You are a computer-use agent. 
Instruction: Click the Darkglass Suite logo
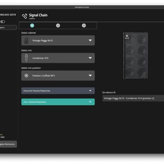[x=8, y=15]
